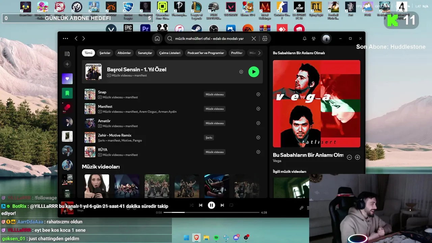
Task: Open the Vega artist link under song title
Action: pyautogui.click(x=277, y=161)
